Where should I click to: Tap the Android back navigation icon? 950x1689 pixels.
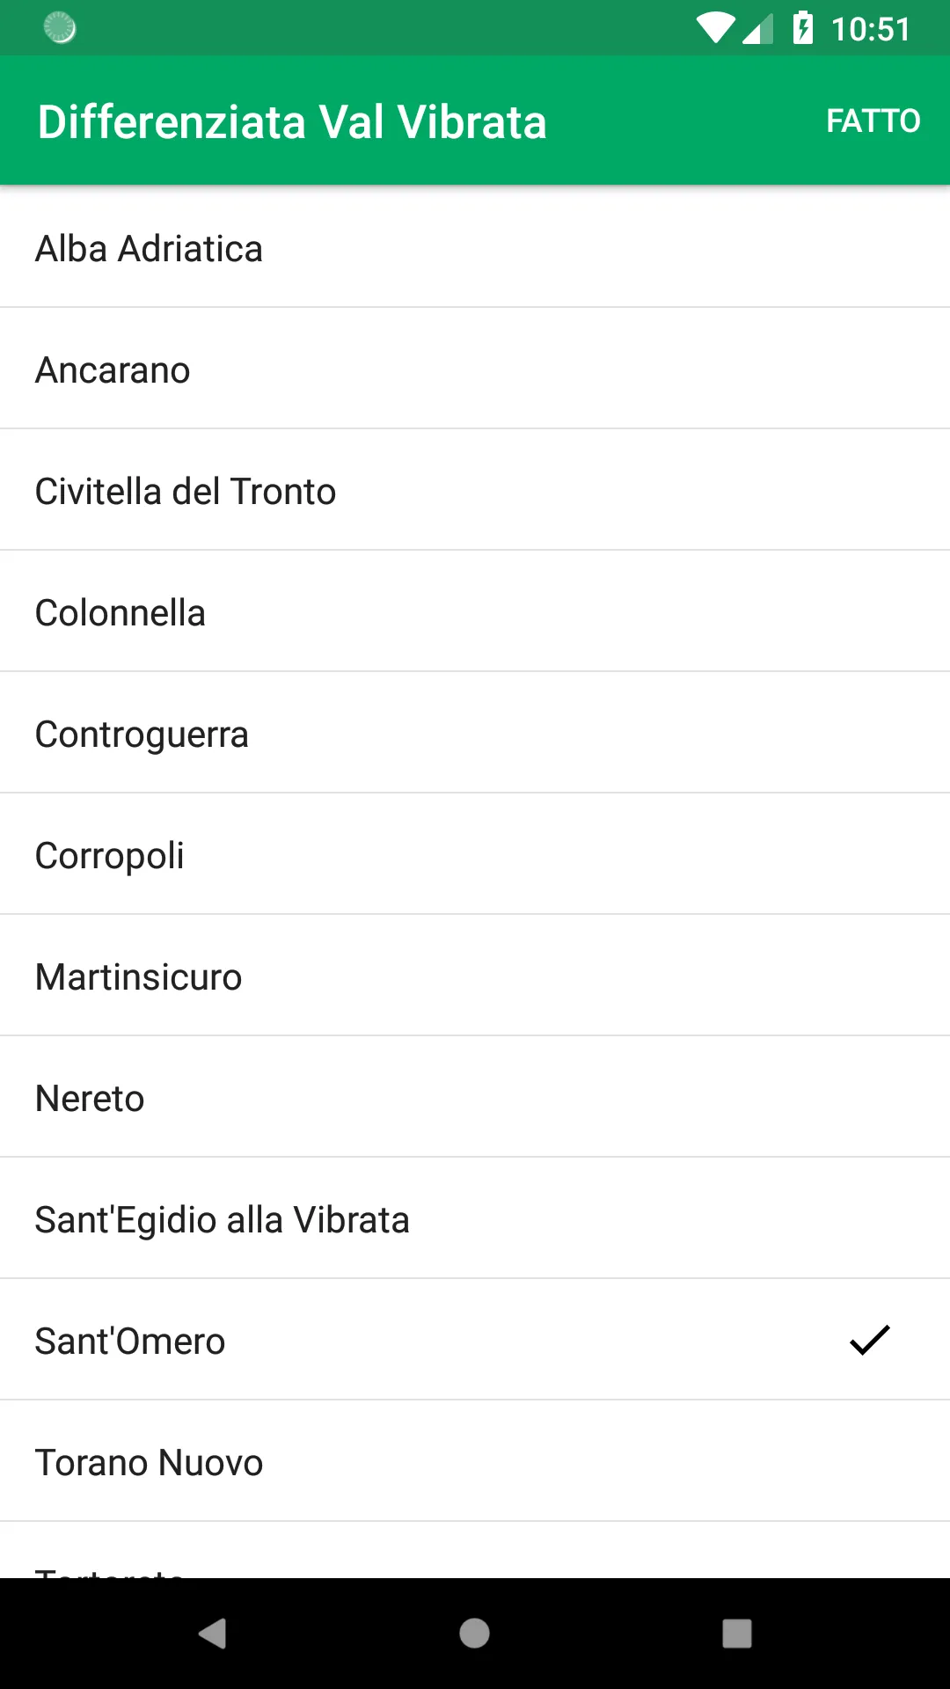point(212,1634)
